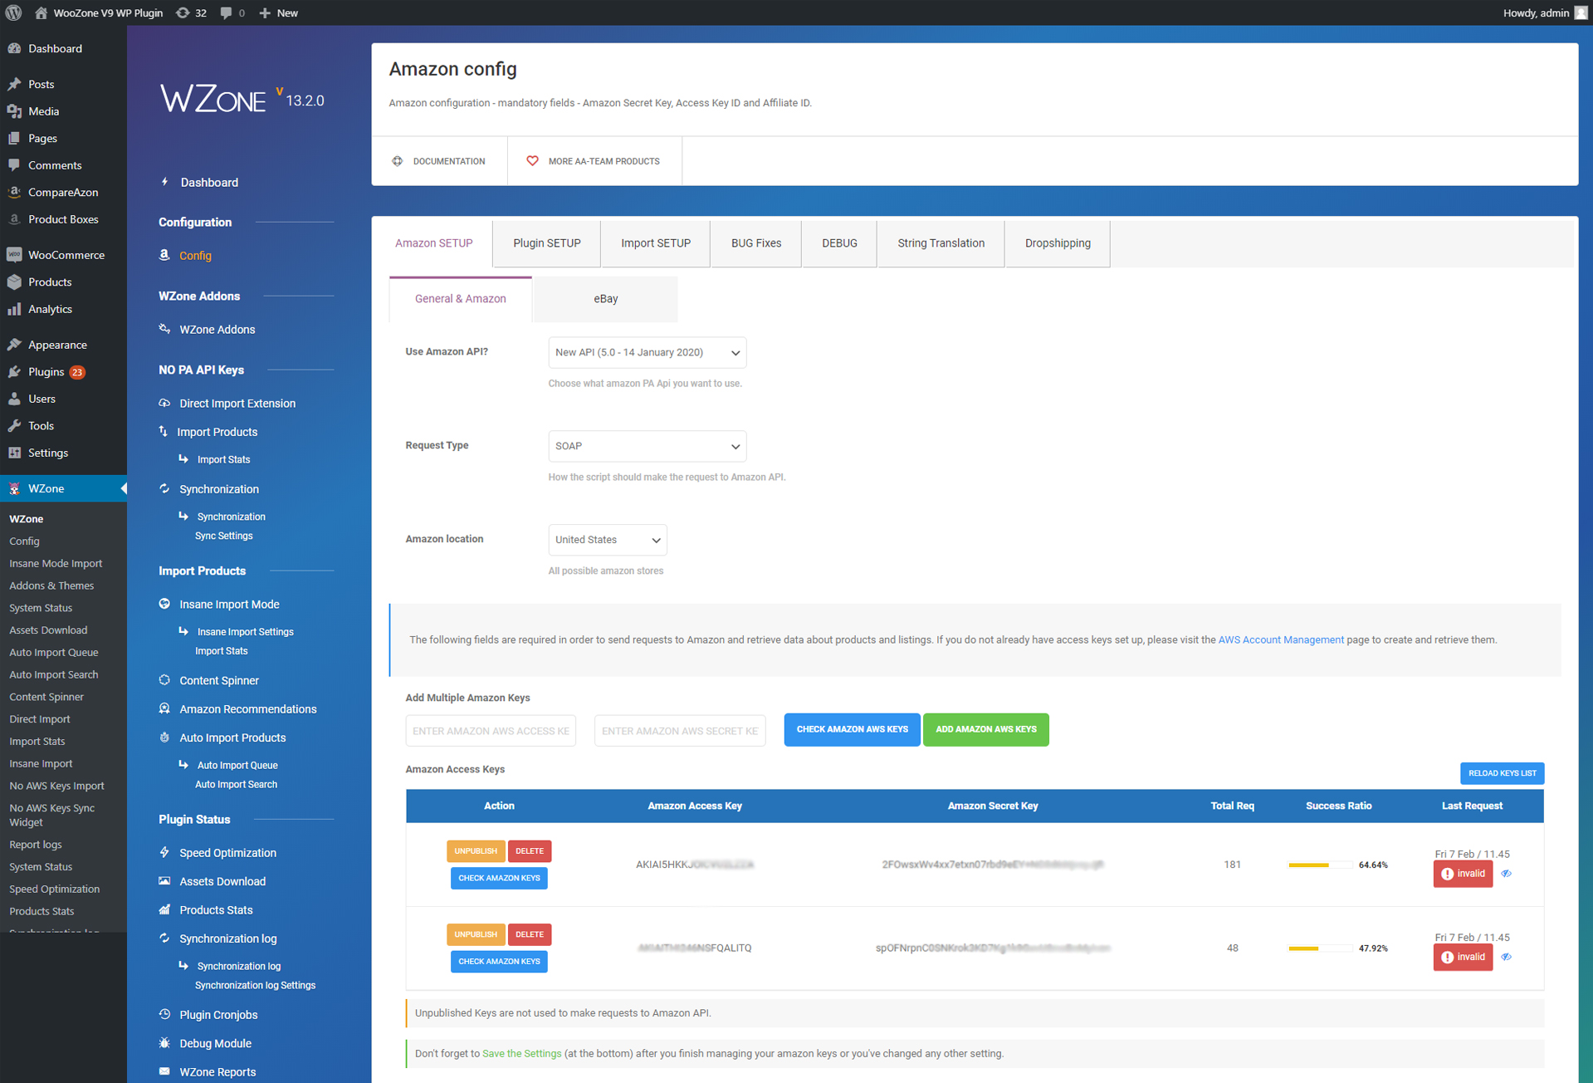
Task: Open Sync Settings in WZone menu
Action: (x=223, y=536)
